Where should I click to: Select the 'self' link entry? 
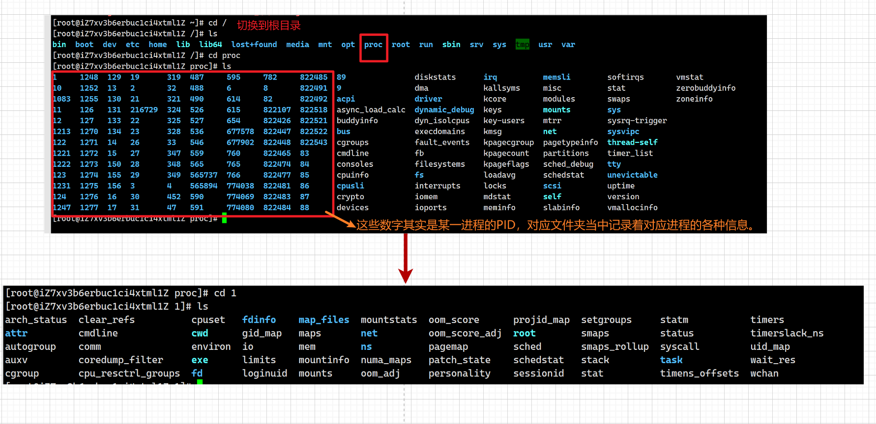click(x=552, y=197)
